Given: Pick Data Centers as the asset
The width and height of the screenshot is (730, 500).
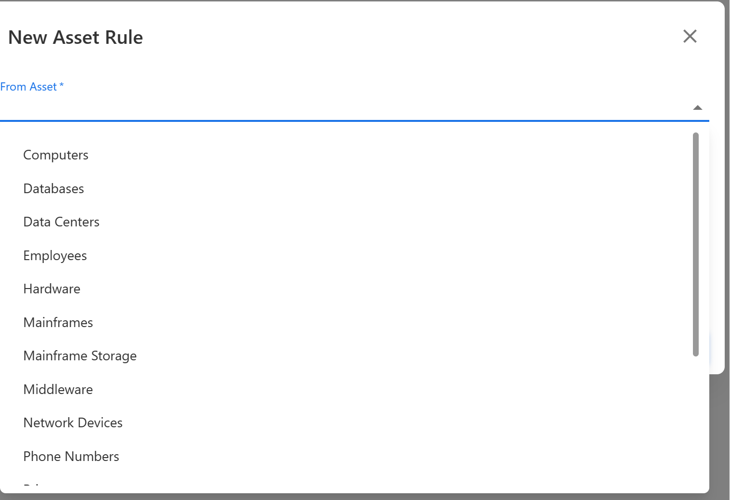Looking at the screenshot, I should [61, 222].
